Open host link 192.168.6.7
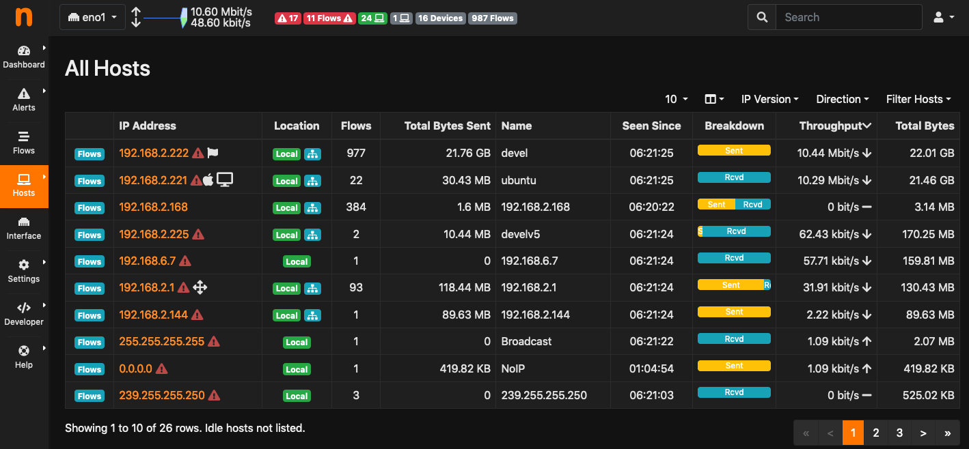Viewport: 969px width, 449px height. [148, 261]
